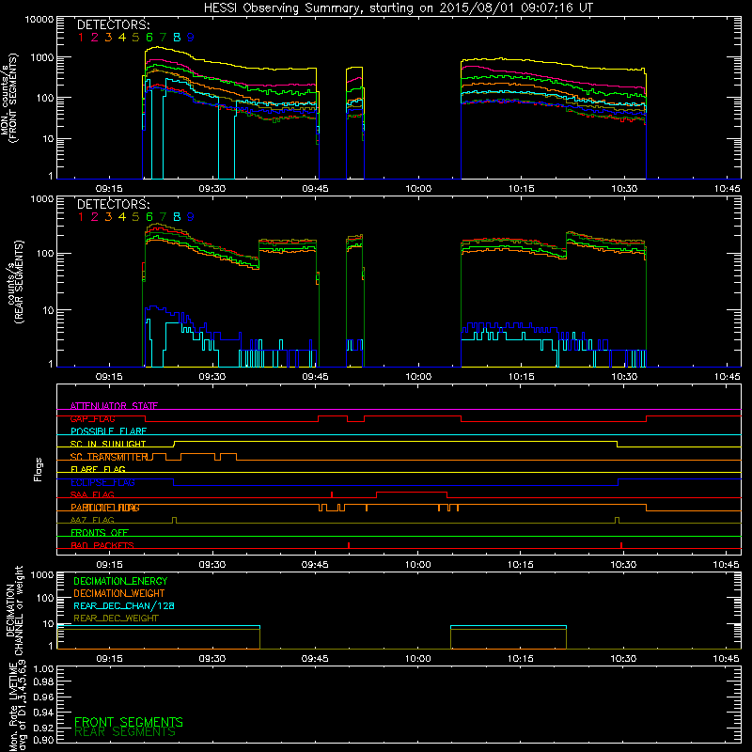The width and height of the screenshot is (752, 752).
Task: Select detector 4 in rear segments legend
Action: (x=122, y=217)
